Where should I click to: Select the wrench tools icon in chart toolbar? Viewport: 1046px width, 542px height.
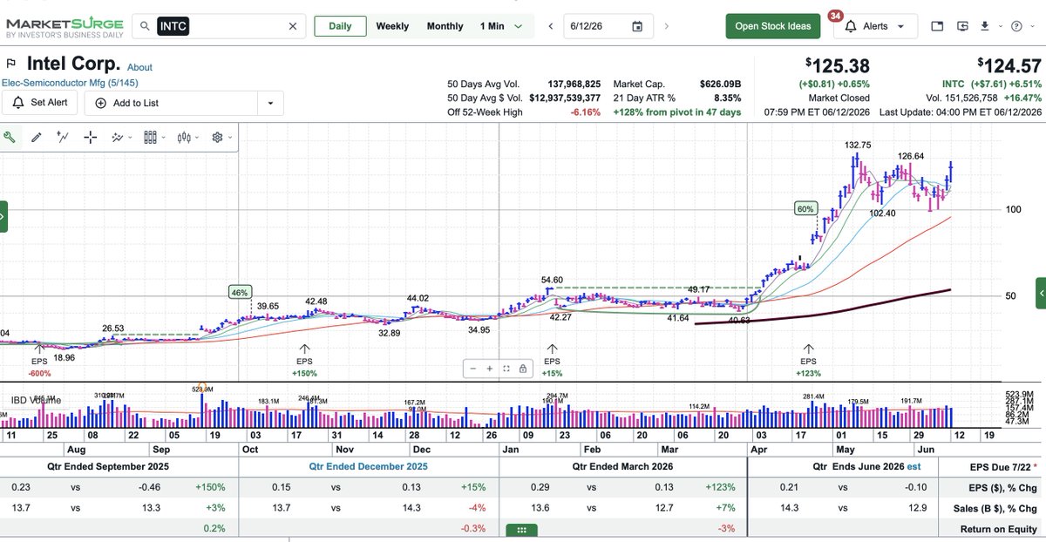(10, 137)
